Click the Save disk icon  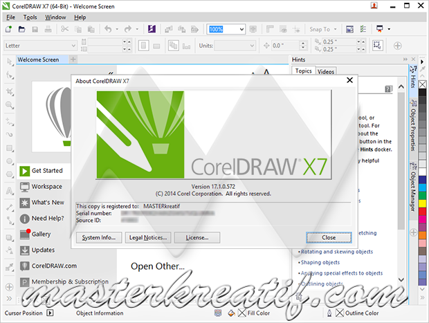[35, 29]
